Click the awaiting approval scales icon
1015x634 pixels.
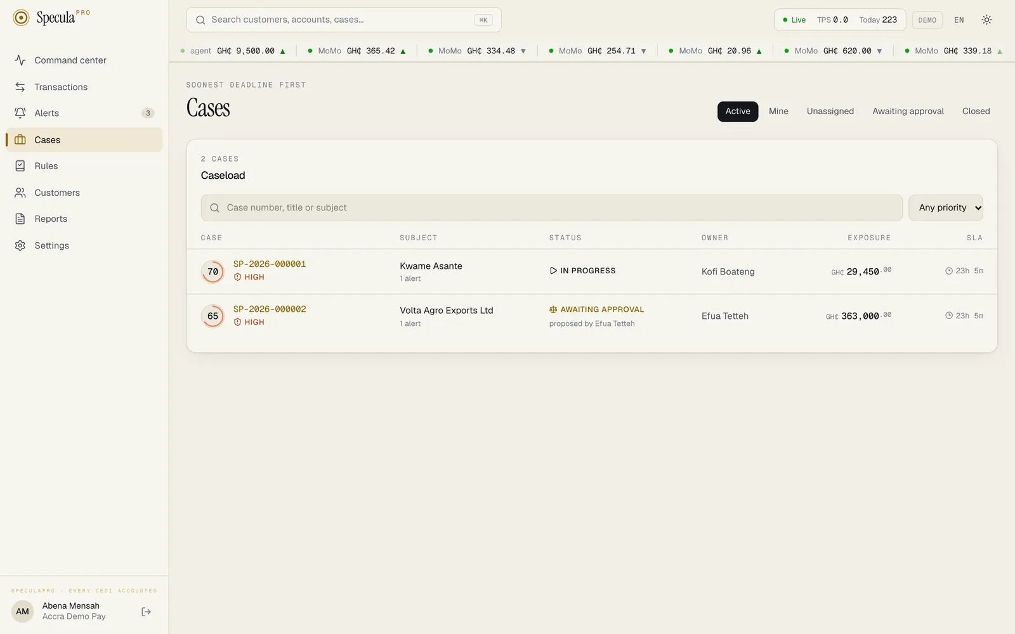coord(553,309)
